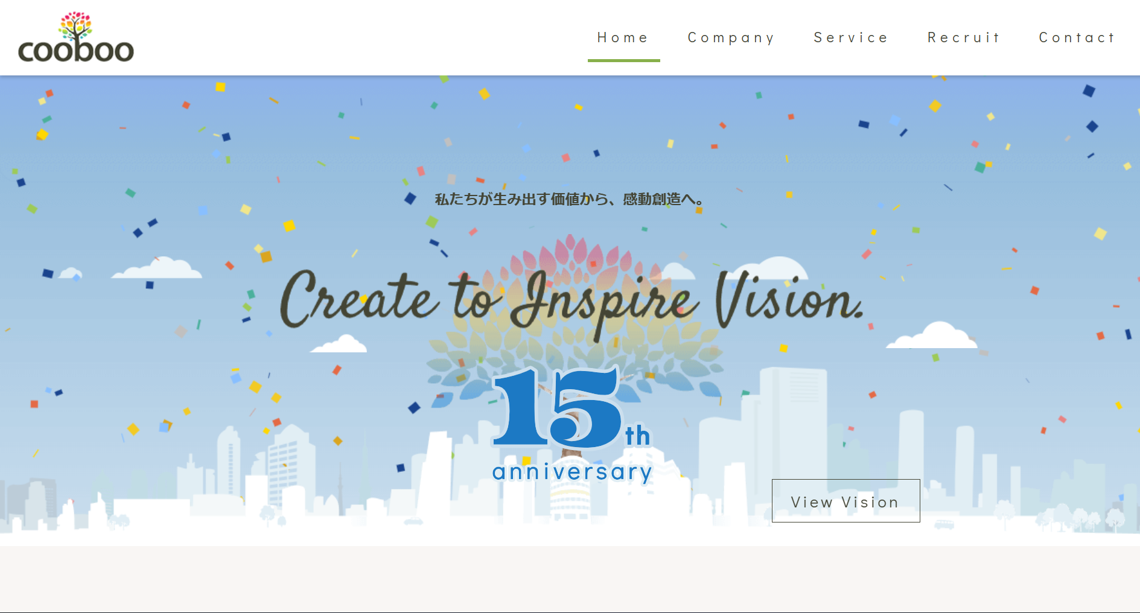Click the small 'th' beside the 15
Image resolution: width=1140 pixels, height=613 pixels.
point(637,435)
